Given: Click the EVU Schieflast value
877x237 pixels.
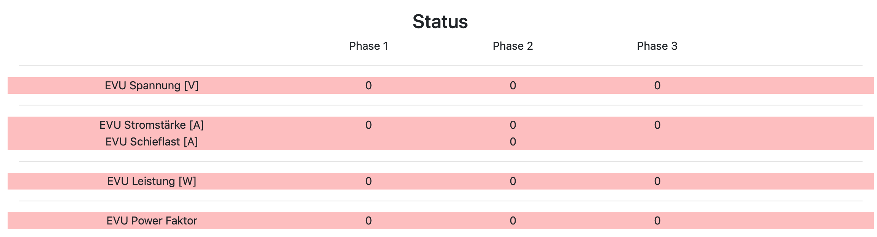Looking at the screenshot, I should pyautogui.click(x=513, y=142).
